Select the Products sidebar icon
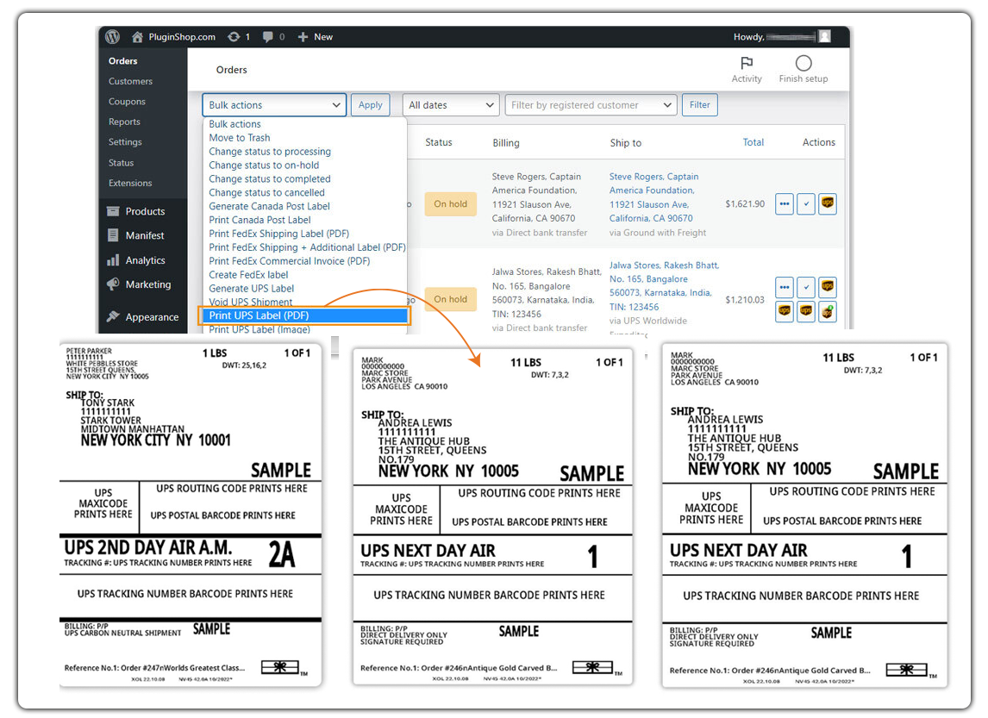The image size is (988, 718). point(115,210)
